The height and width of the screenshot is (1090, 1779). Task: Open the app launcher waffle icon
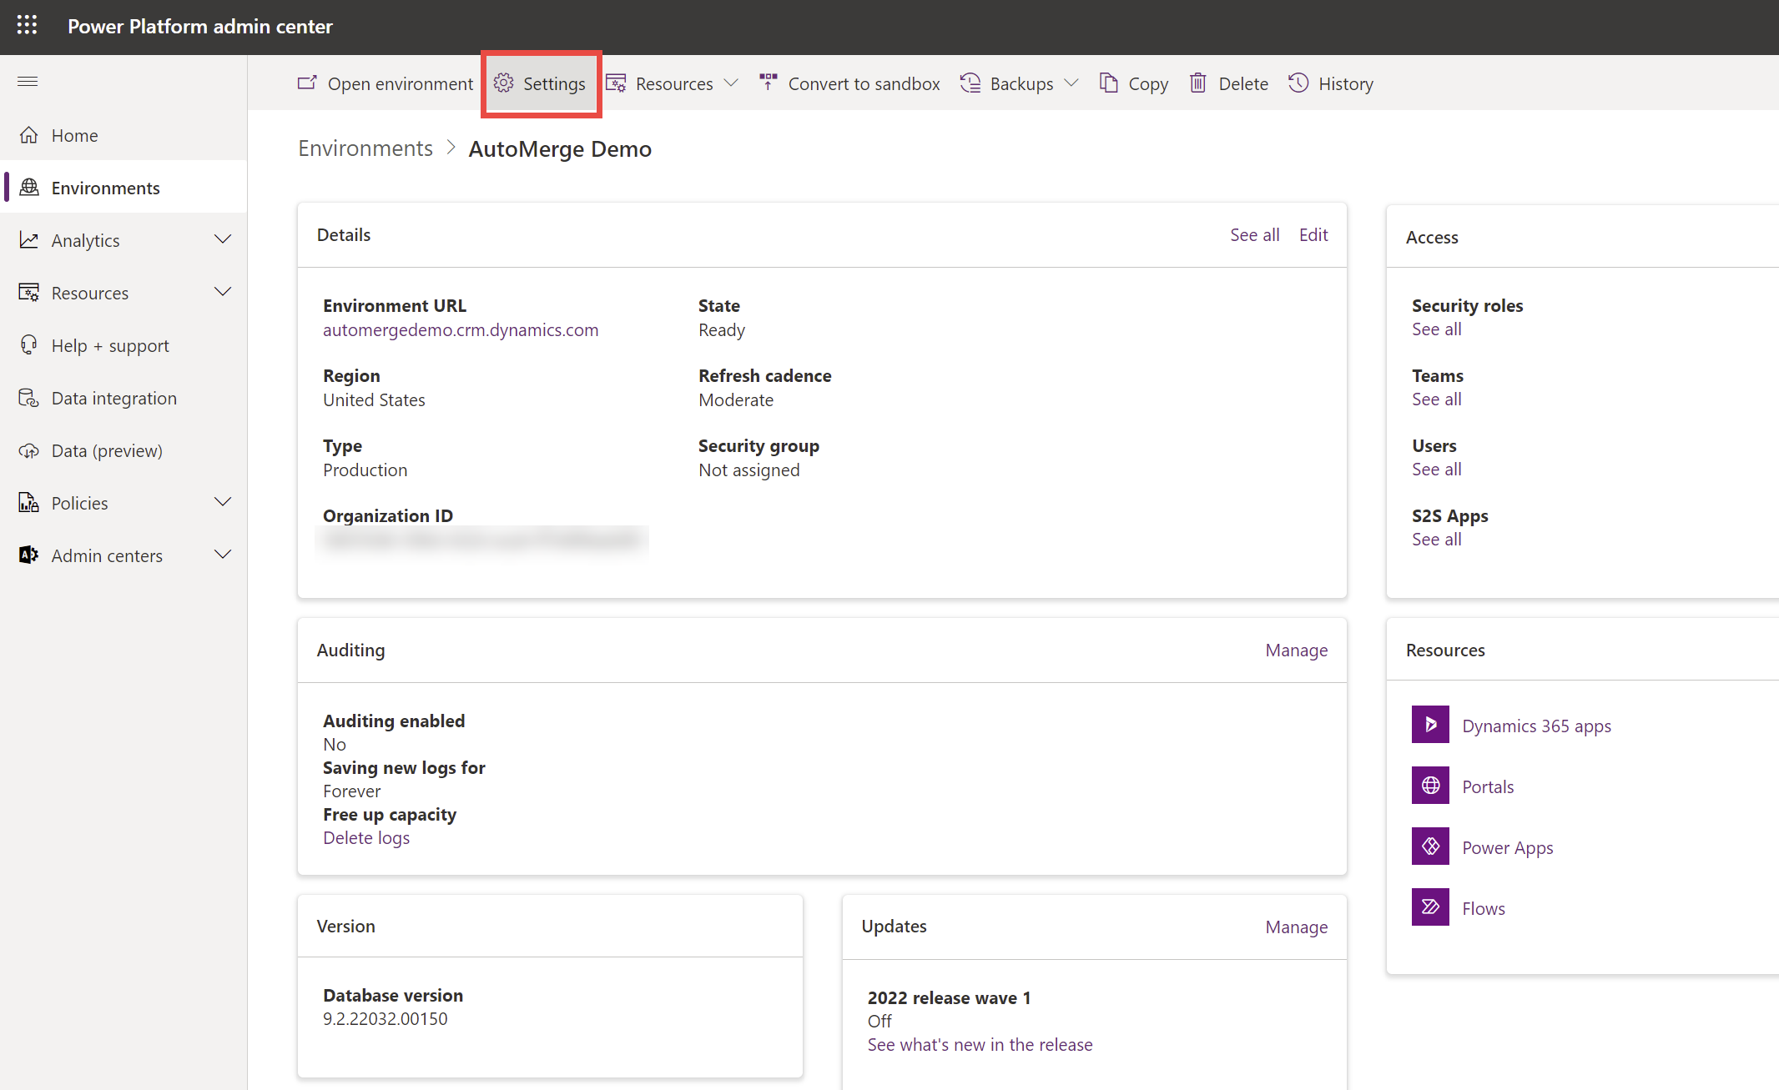click(27, 26)
